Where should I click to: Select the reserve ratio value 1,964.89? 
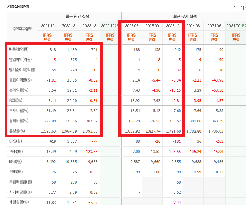tap(69, 131)
